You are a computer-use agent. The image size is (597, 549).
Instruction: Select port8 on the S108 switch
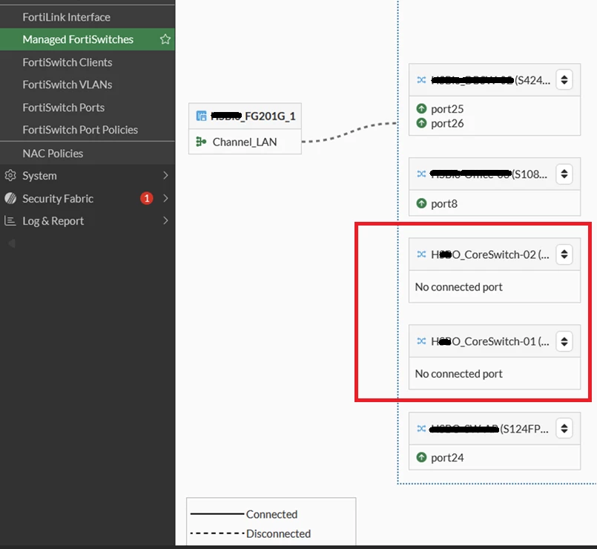click(444, 204)
